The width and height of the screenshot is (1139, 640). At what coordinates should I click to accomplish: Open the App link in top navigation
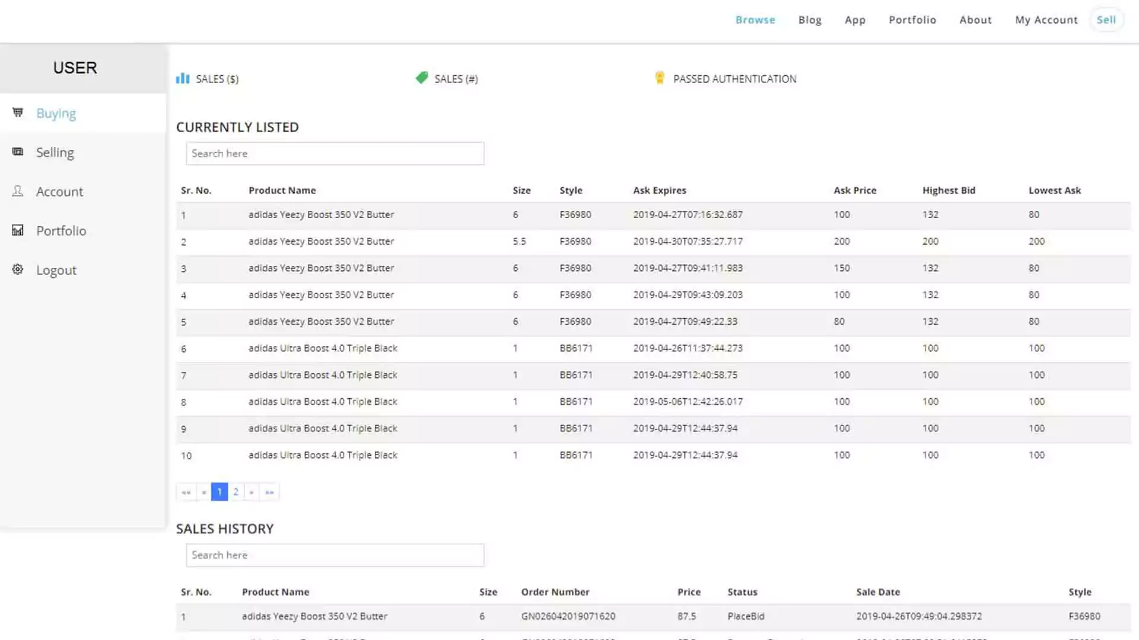pyautogui.click(x=855, y=20)
